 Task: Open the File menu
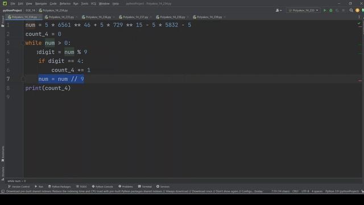(x=13, y=3)
